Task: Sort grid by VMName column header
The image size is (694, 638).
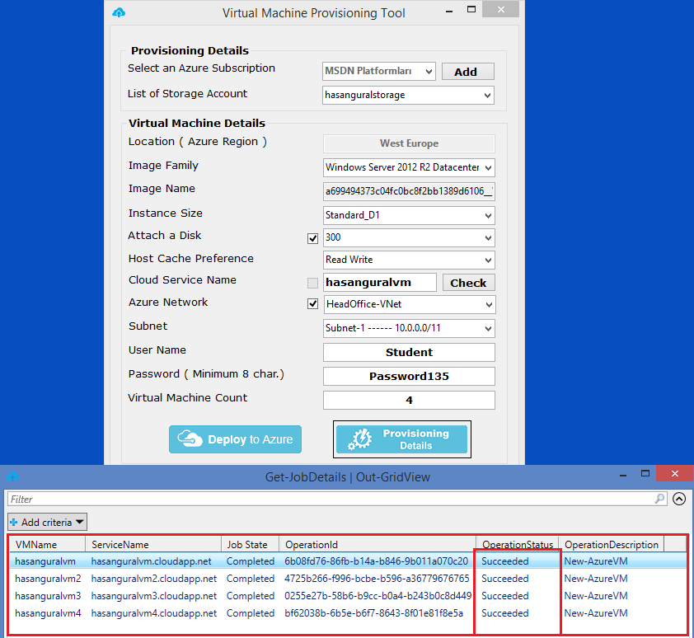Action: click(47, 545)
